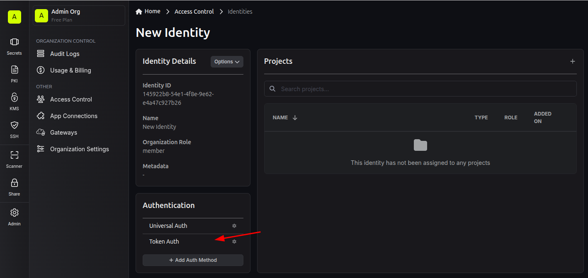
Task: Click the Identity ID value text
Action: 178,98
